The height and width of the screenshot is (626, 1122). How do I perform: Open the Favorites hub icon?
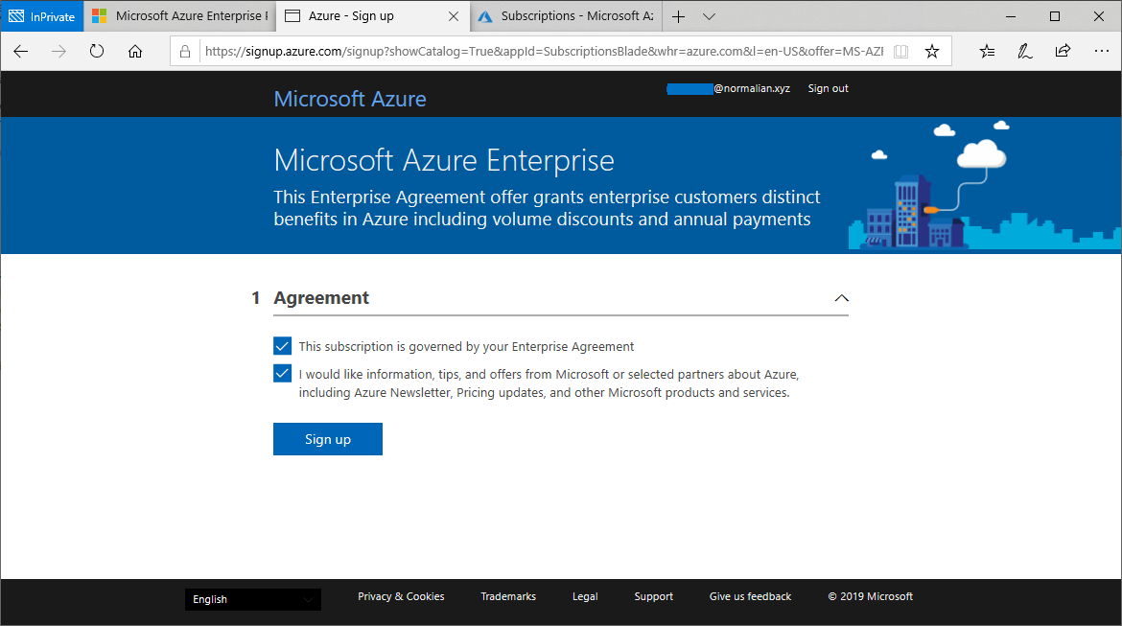coord(988,52)
